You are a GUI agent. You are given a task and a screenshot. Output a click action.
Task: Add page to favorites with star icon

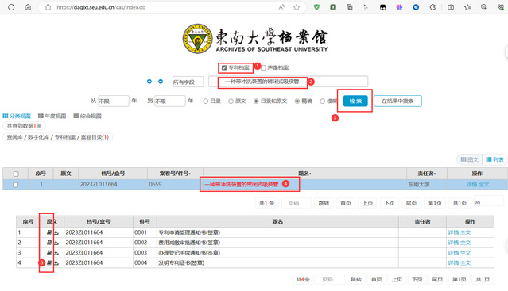(297, 7)
